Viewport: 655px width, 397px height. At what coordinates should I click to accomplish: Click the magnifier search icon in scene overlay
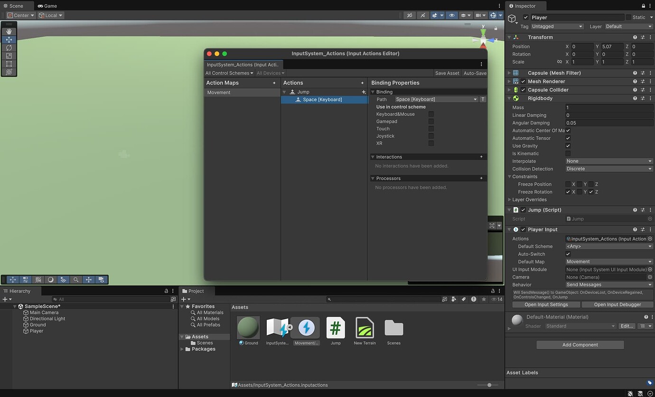click(76, 280)
